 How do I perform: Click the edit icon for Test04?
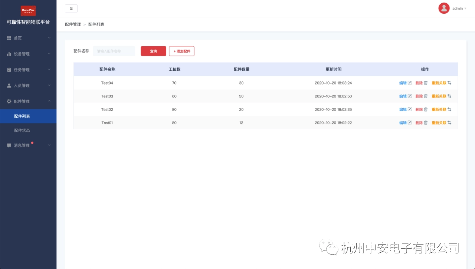[410, 83]
